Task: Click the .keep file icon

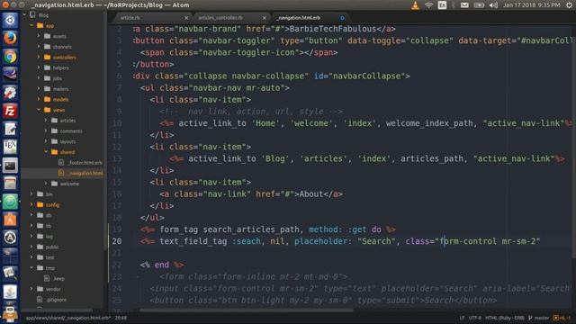Action: [47, 278]
